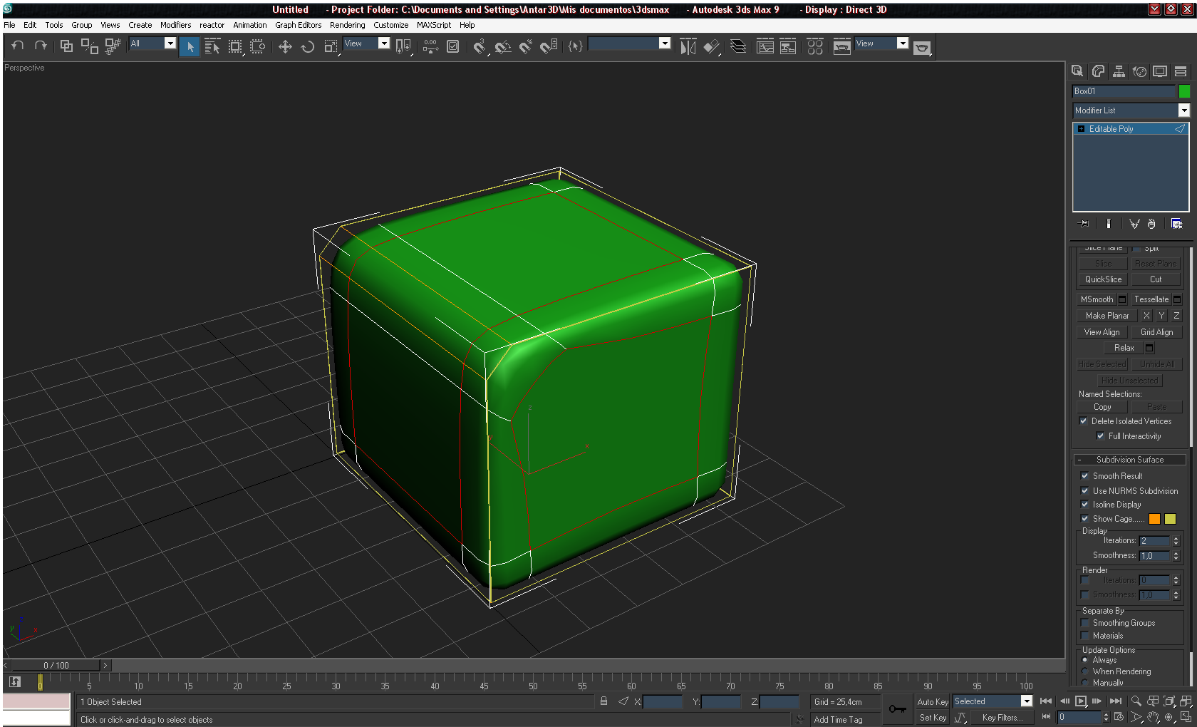Viewport: 1197px width, 727px height.
Task: Click the Redo arrow icon
Action: point(41,46)
